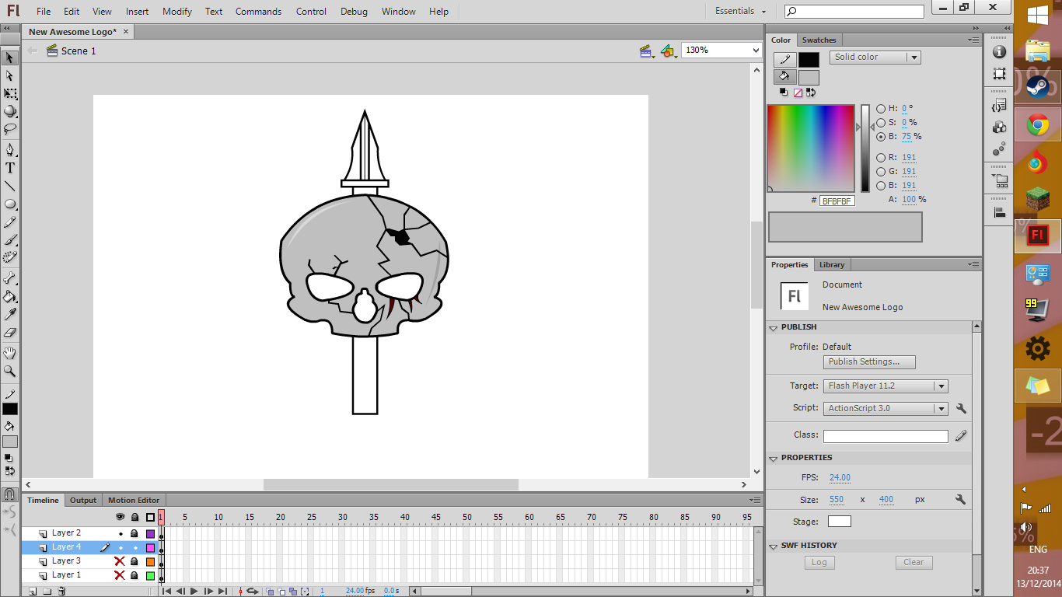Collapse the PUBLISH section
The image size is (1062, 597).
774,328
